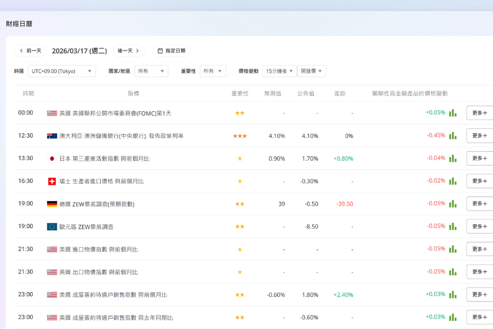Open the 重要性 filter dropdown
The image size is (493, 329).
[213, 71]
